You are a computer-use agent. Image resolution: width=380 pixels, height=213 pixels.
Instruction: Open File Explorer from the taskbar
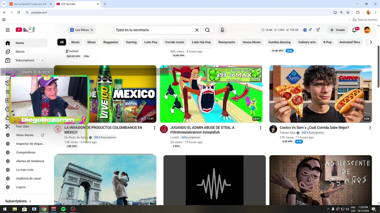point(15,209)
